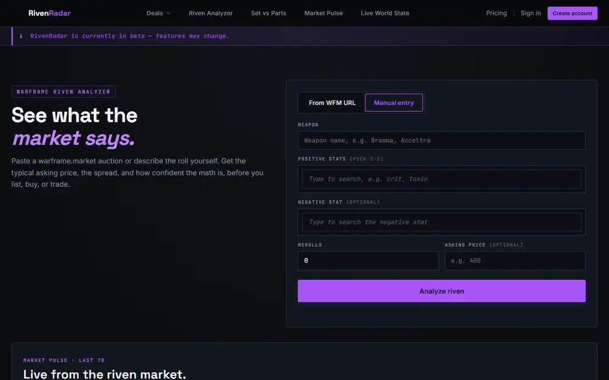Open the positive stats search box

click(x=442, y=179)
